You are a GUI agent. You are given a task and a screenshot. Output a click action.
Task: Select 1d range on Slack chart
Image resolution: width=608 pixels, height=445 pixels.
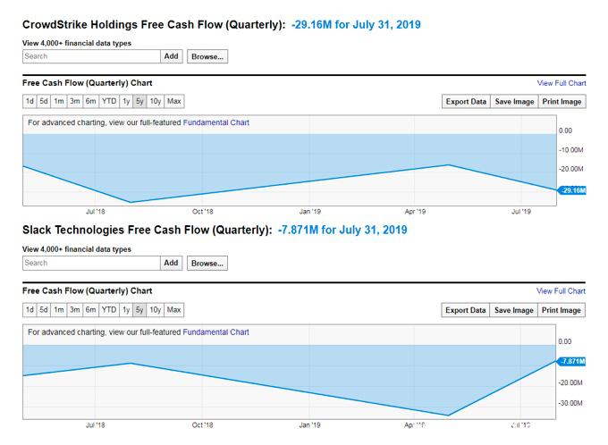30,310
